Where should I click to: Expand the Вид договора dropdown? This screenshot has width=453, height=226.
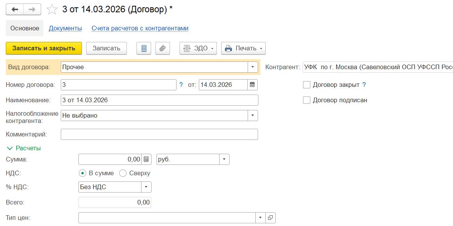253,67
